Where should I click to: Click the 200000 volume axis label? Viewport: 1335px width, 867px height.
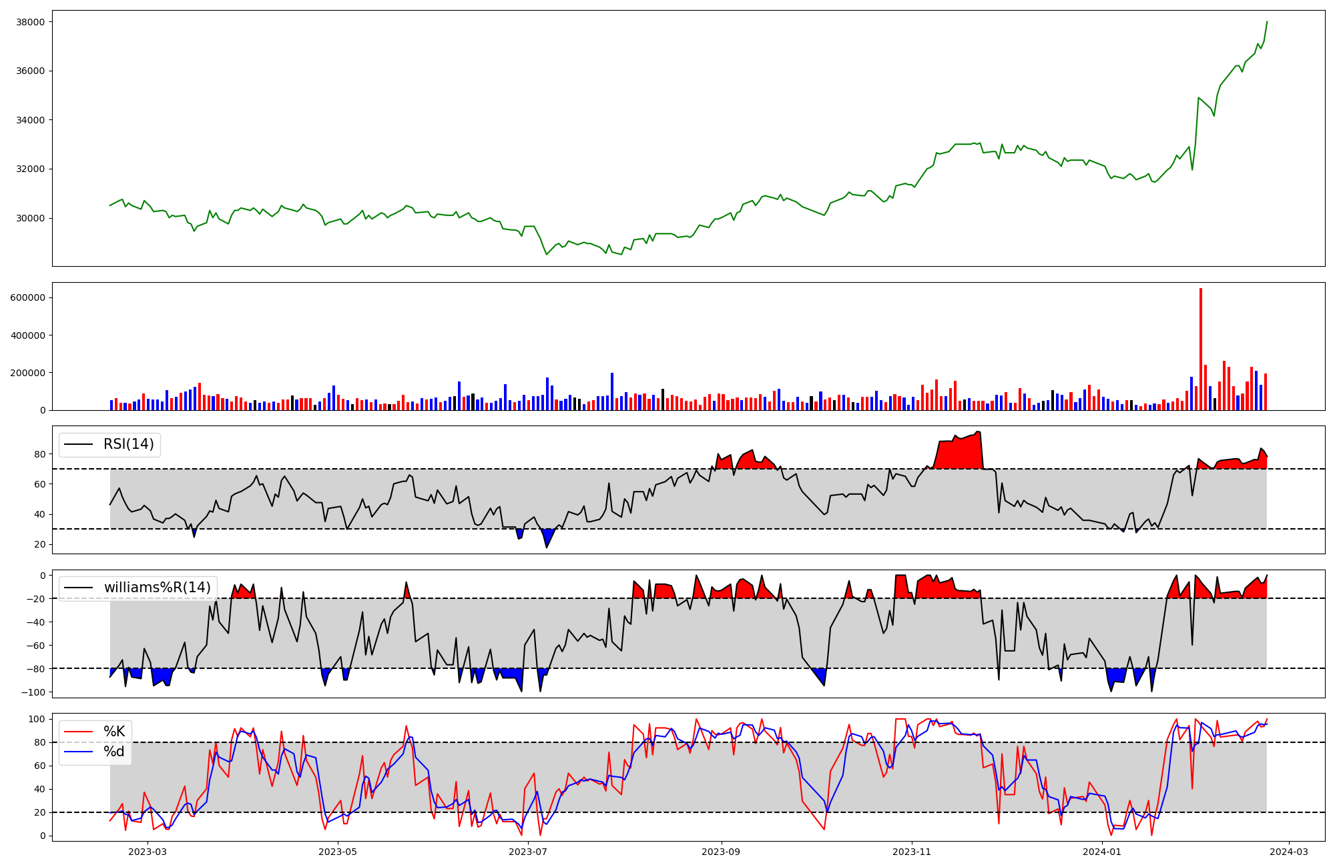coord(28,373)
